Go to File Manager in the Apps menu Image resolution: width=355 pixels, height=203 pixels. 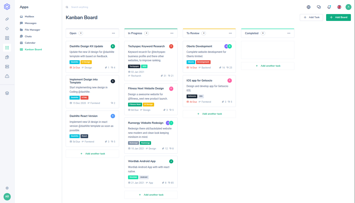pyautogui.click(x=32, y=30)
